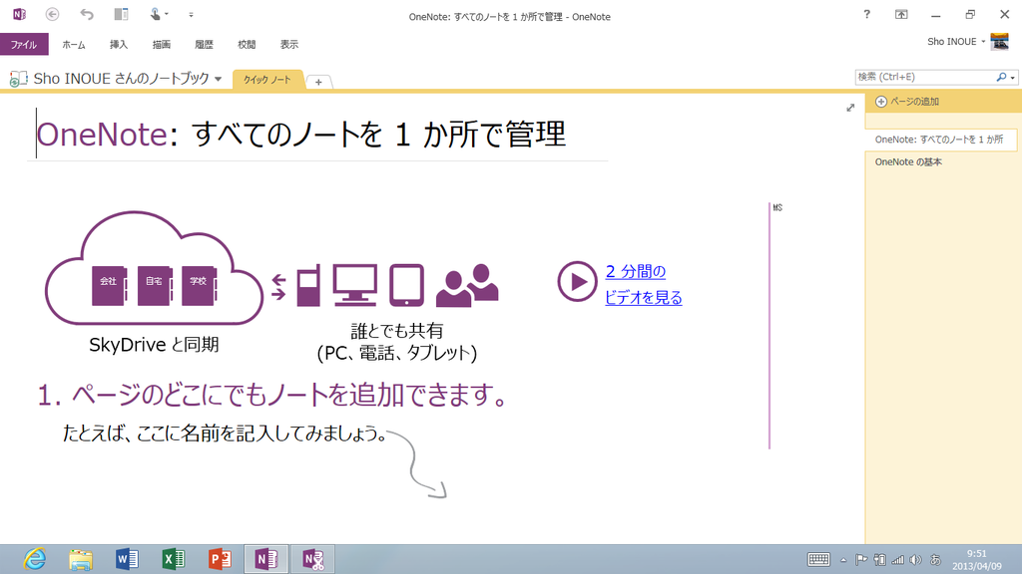This screenshot has width=1022, height=574.
Task: Click heading '1. ページのどこにでもノートを追加できます。'
Action: click(x=271, y=395)
